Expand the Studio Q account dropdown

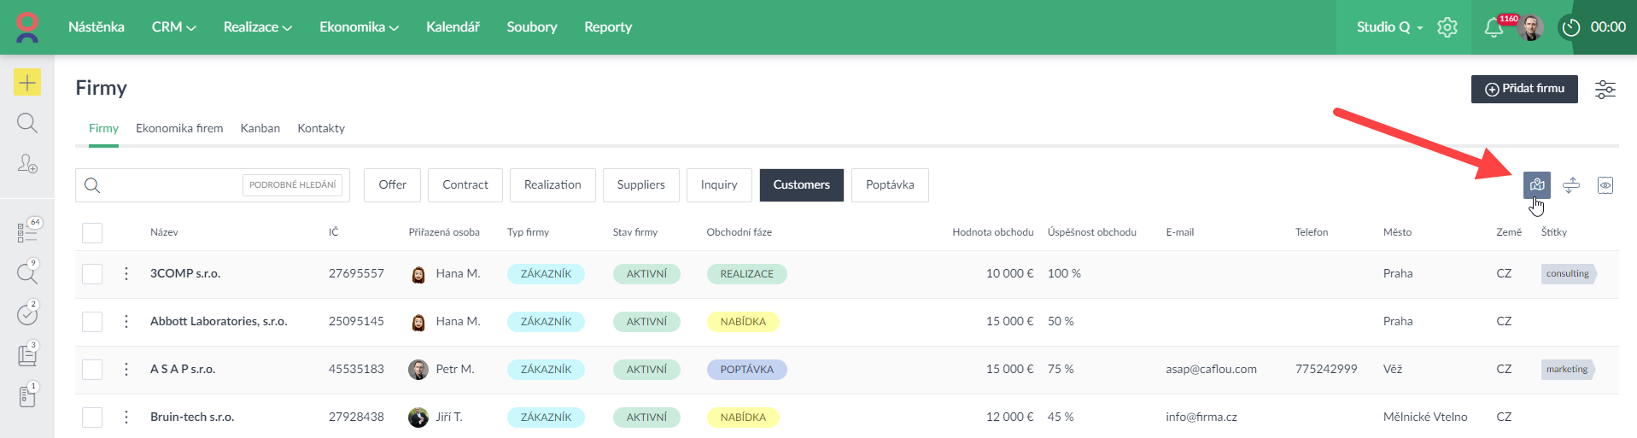pos(1389,27)
